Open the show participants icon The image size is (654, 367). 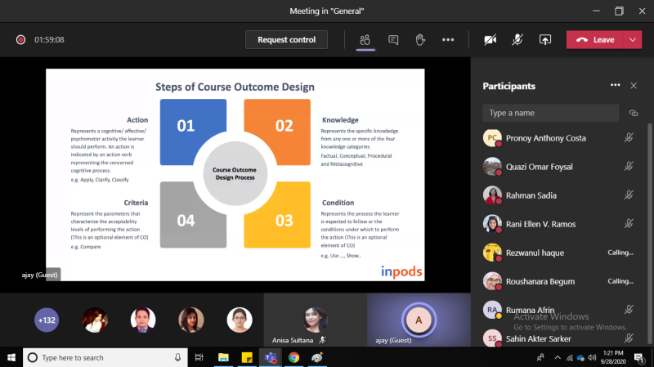pyautogui.click(x=366, y=39)
